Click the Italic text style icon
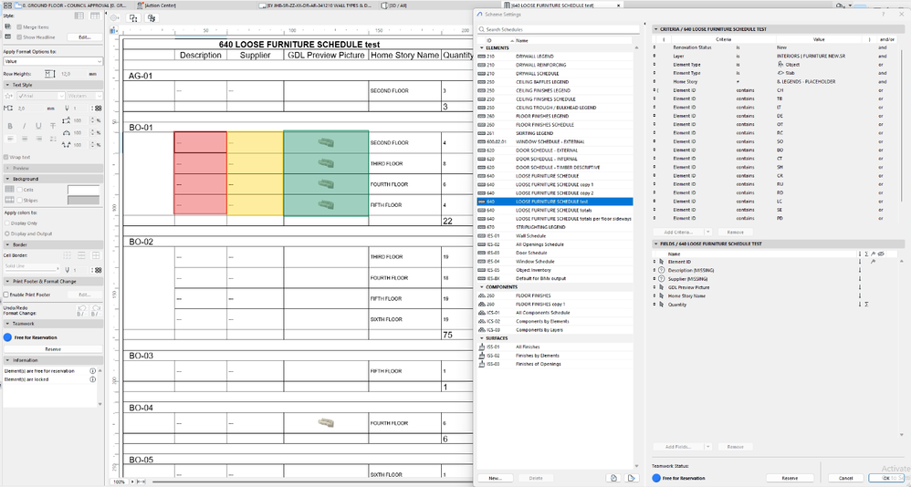This screenshot has height=487, width=911. [25, 126]
